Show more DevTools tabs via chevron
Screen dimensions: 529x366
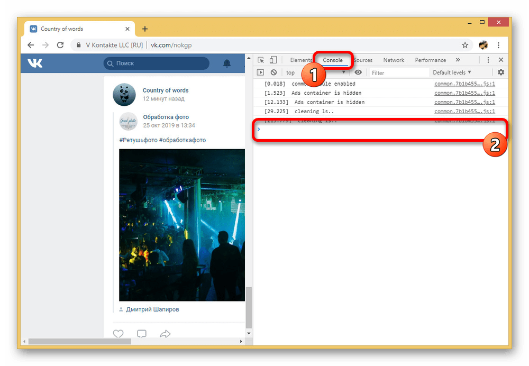point(458,60)
